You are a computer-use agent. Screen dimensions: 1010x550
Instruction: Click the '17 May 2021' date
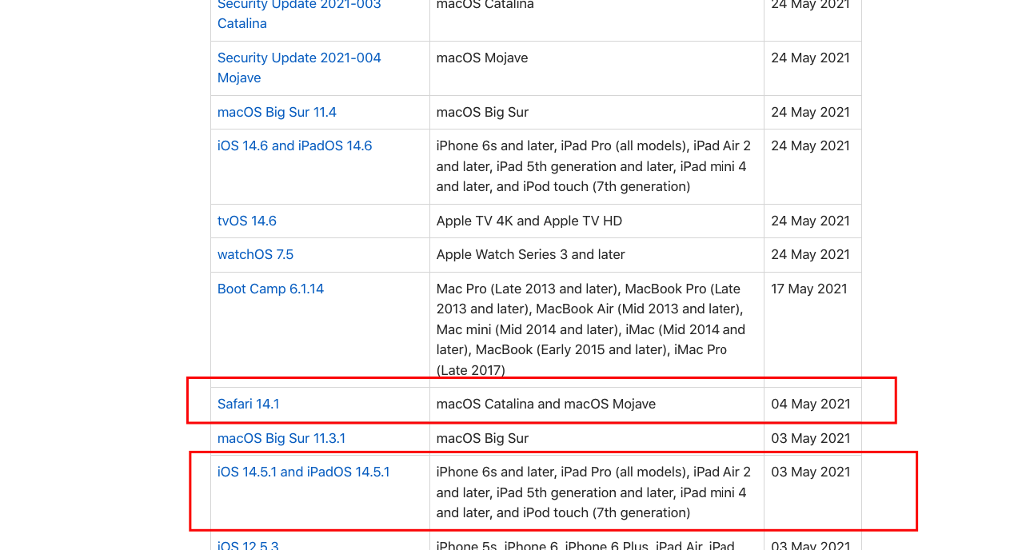809,289
